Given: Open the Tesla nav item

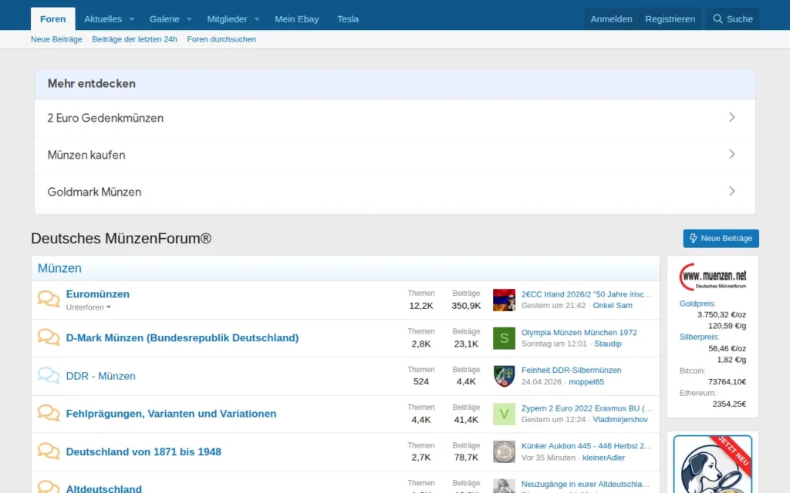Looking at the screenshot, I should [x=348, y=19].
